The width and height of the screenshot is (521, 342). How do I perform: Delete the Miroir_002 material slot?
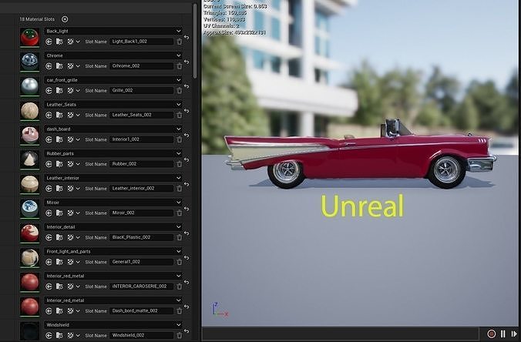[x=180, y=213]
